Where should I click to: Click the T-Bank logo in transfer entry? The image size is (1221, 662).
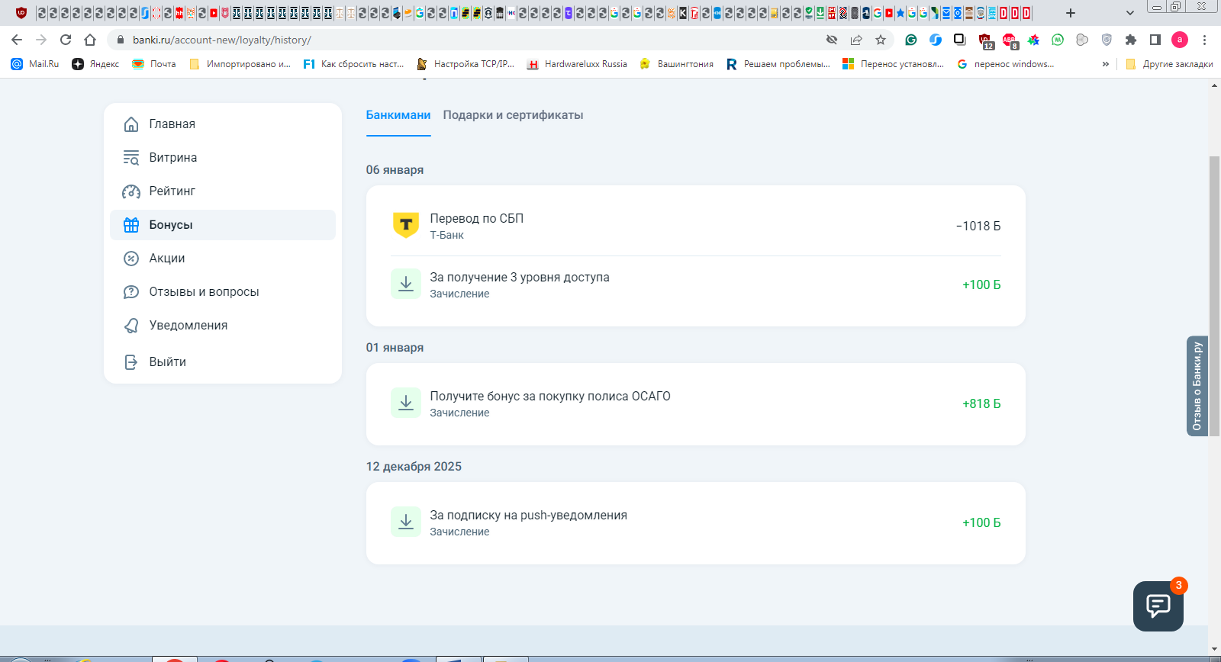click(406, 226)
